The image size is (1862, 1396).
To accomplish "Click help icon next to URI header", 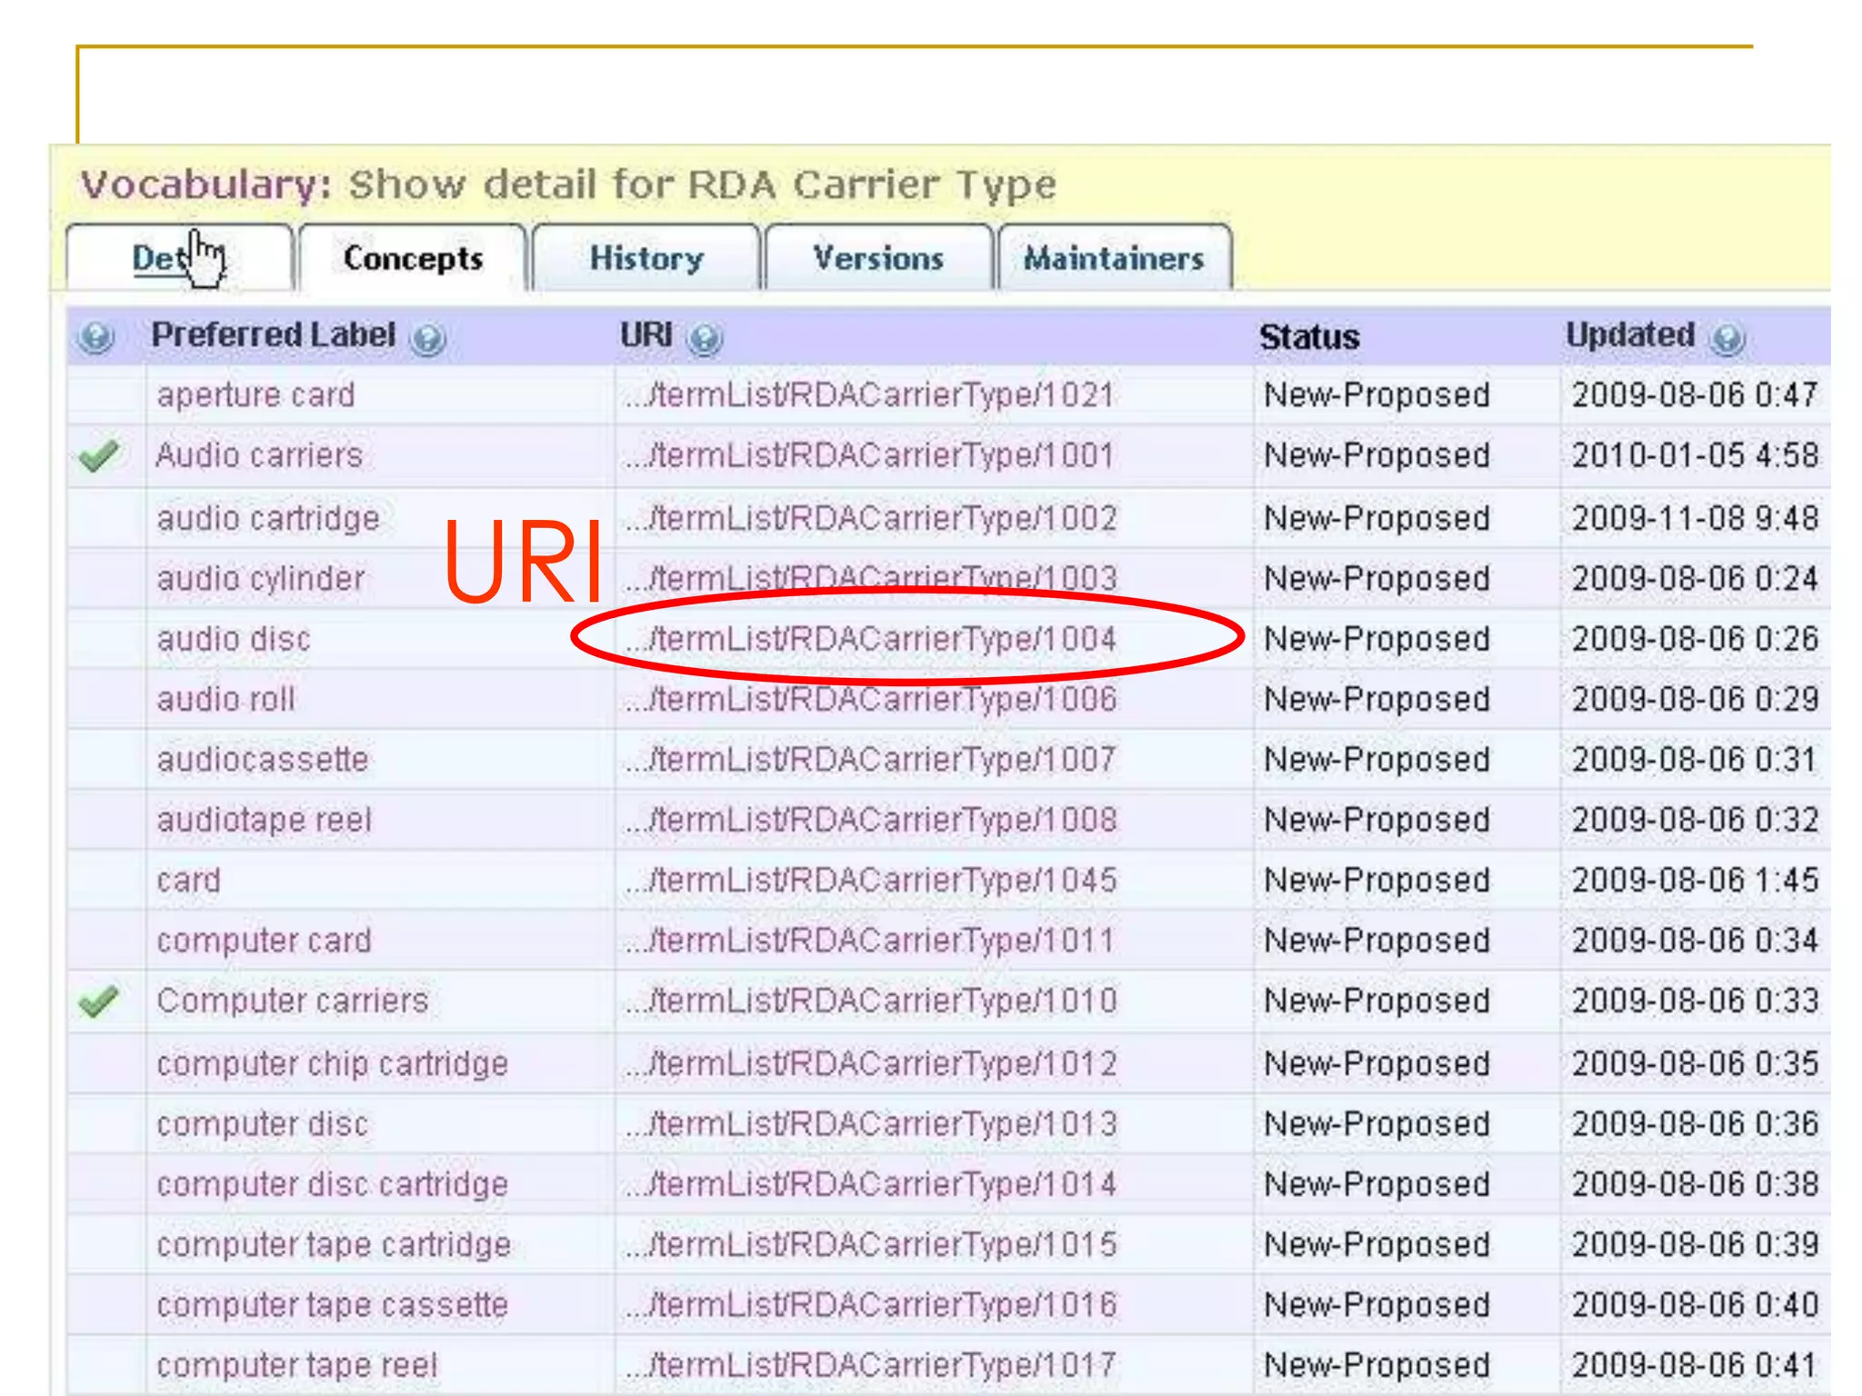I will (705, 339).
